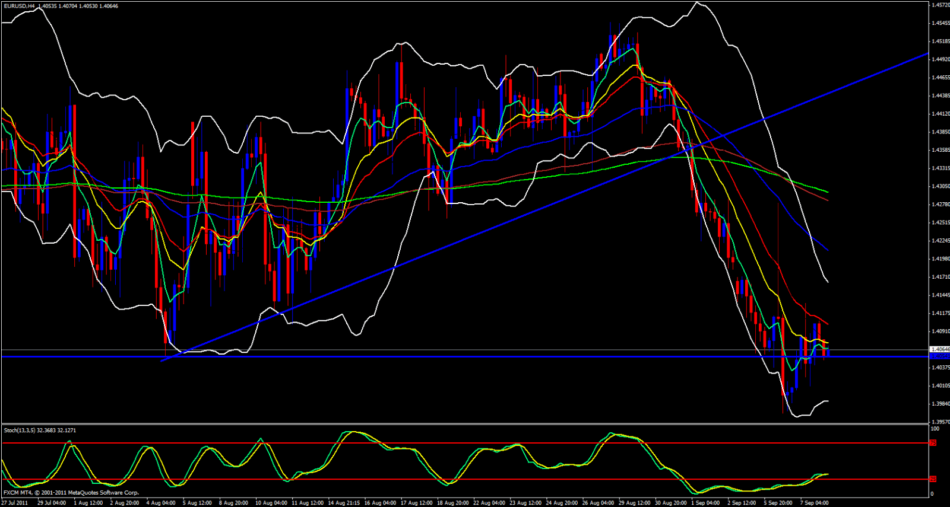950x507 pixels.
Task: Click the 1.41980 price axis label
Action: click(941, 259)
